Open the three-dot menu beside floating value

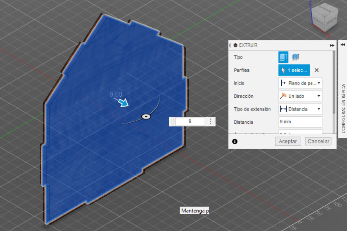pyautogui.click(x=210, y=121)
